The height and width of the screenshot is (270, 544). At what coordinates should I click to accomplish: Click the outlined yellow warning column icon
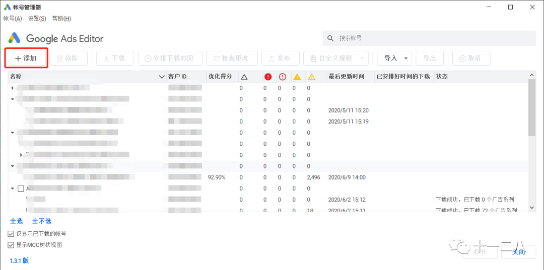click(x=312, y=77)
